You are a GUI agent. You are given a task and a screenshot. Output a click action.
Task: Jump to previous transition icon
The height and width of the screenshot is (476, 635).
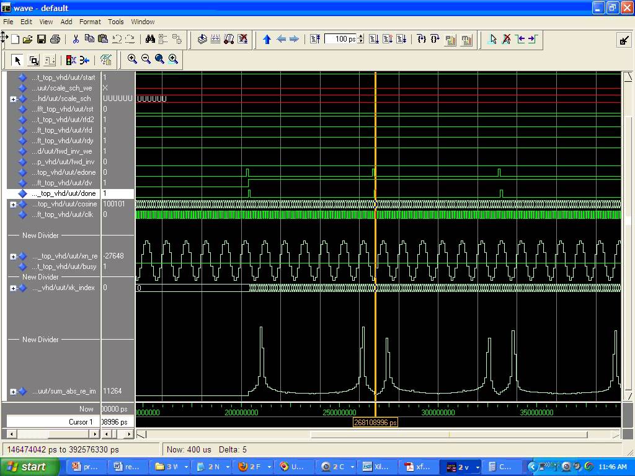coord(520,39)
